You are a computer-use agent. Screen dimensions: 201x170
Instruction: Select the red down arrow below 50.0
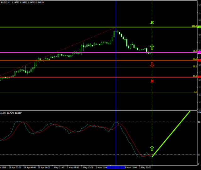click(x=152, y=65)
